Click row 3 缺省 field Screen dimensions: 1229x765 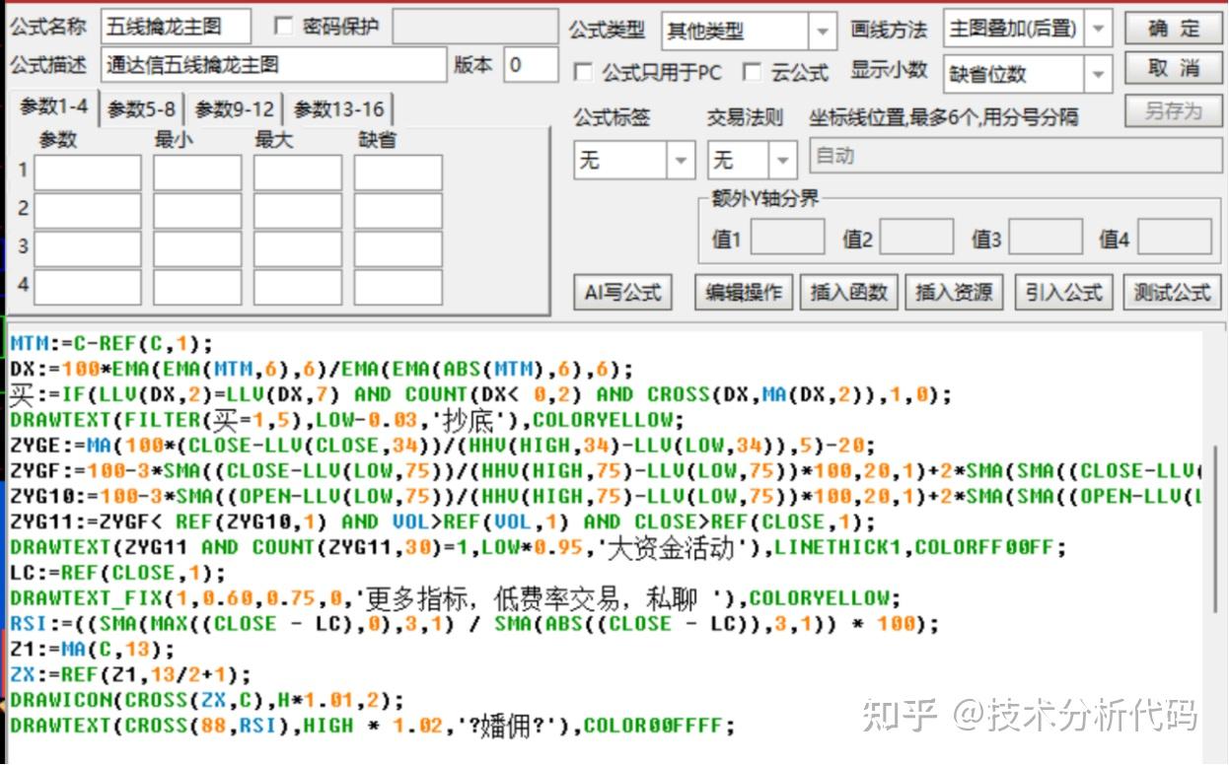(398, 248)
